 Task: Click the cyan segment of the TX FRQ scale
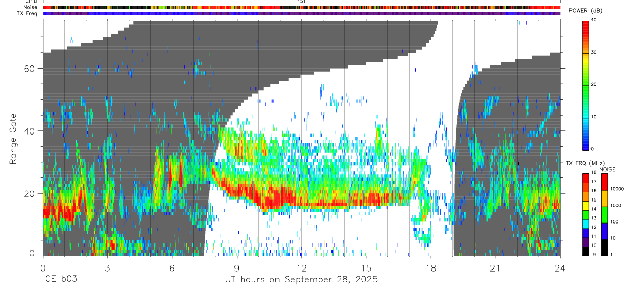(x=586, y=224)
